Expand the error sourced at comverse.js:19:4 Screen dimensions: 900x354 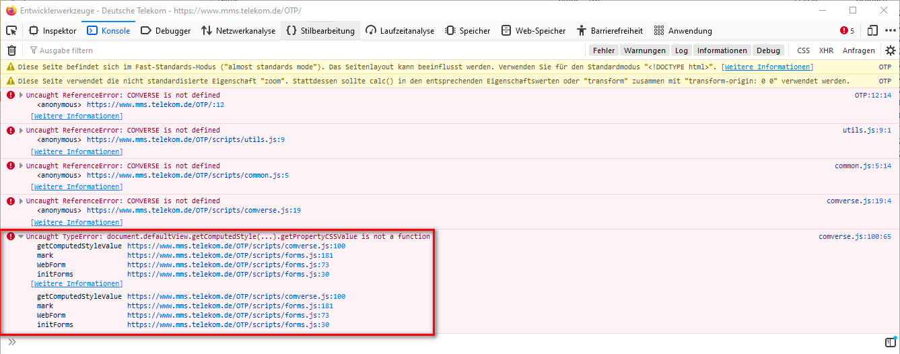coord(22,201)
